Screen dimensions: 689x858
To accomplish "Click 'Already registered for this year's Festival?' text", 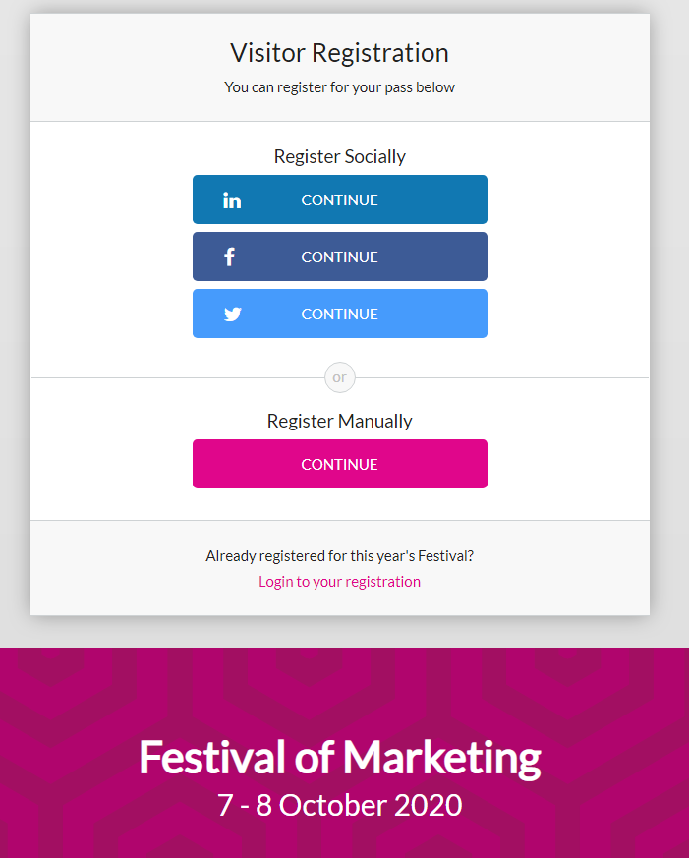I will tap(339, 556).
